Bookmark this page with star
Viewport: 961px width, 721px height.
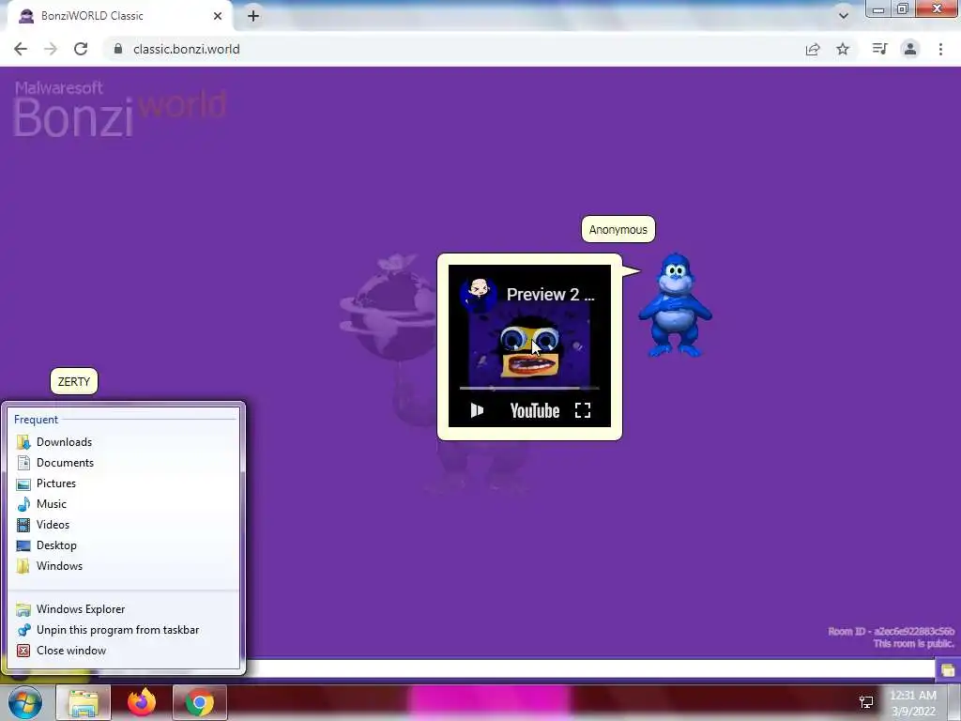coord(843,49)
